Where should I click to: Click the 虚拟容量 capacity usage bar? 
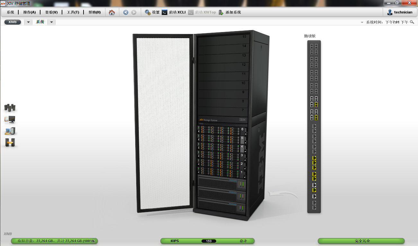coord(54,241)
